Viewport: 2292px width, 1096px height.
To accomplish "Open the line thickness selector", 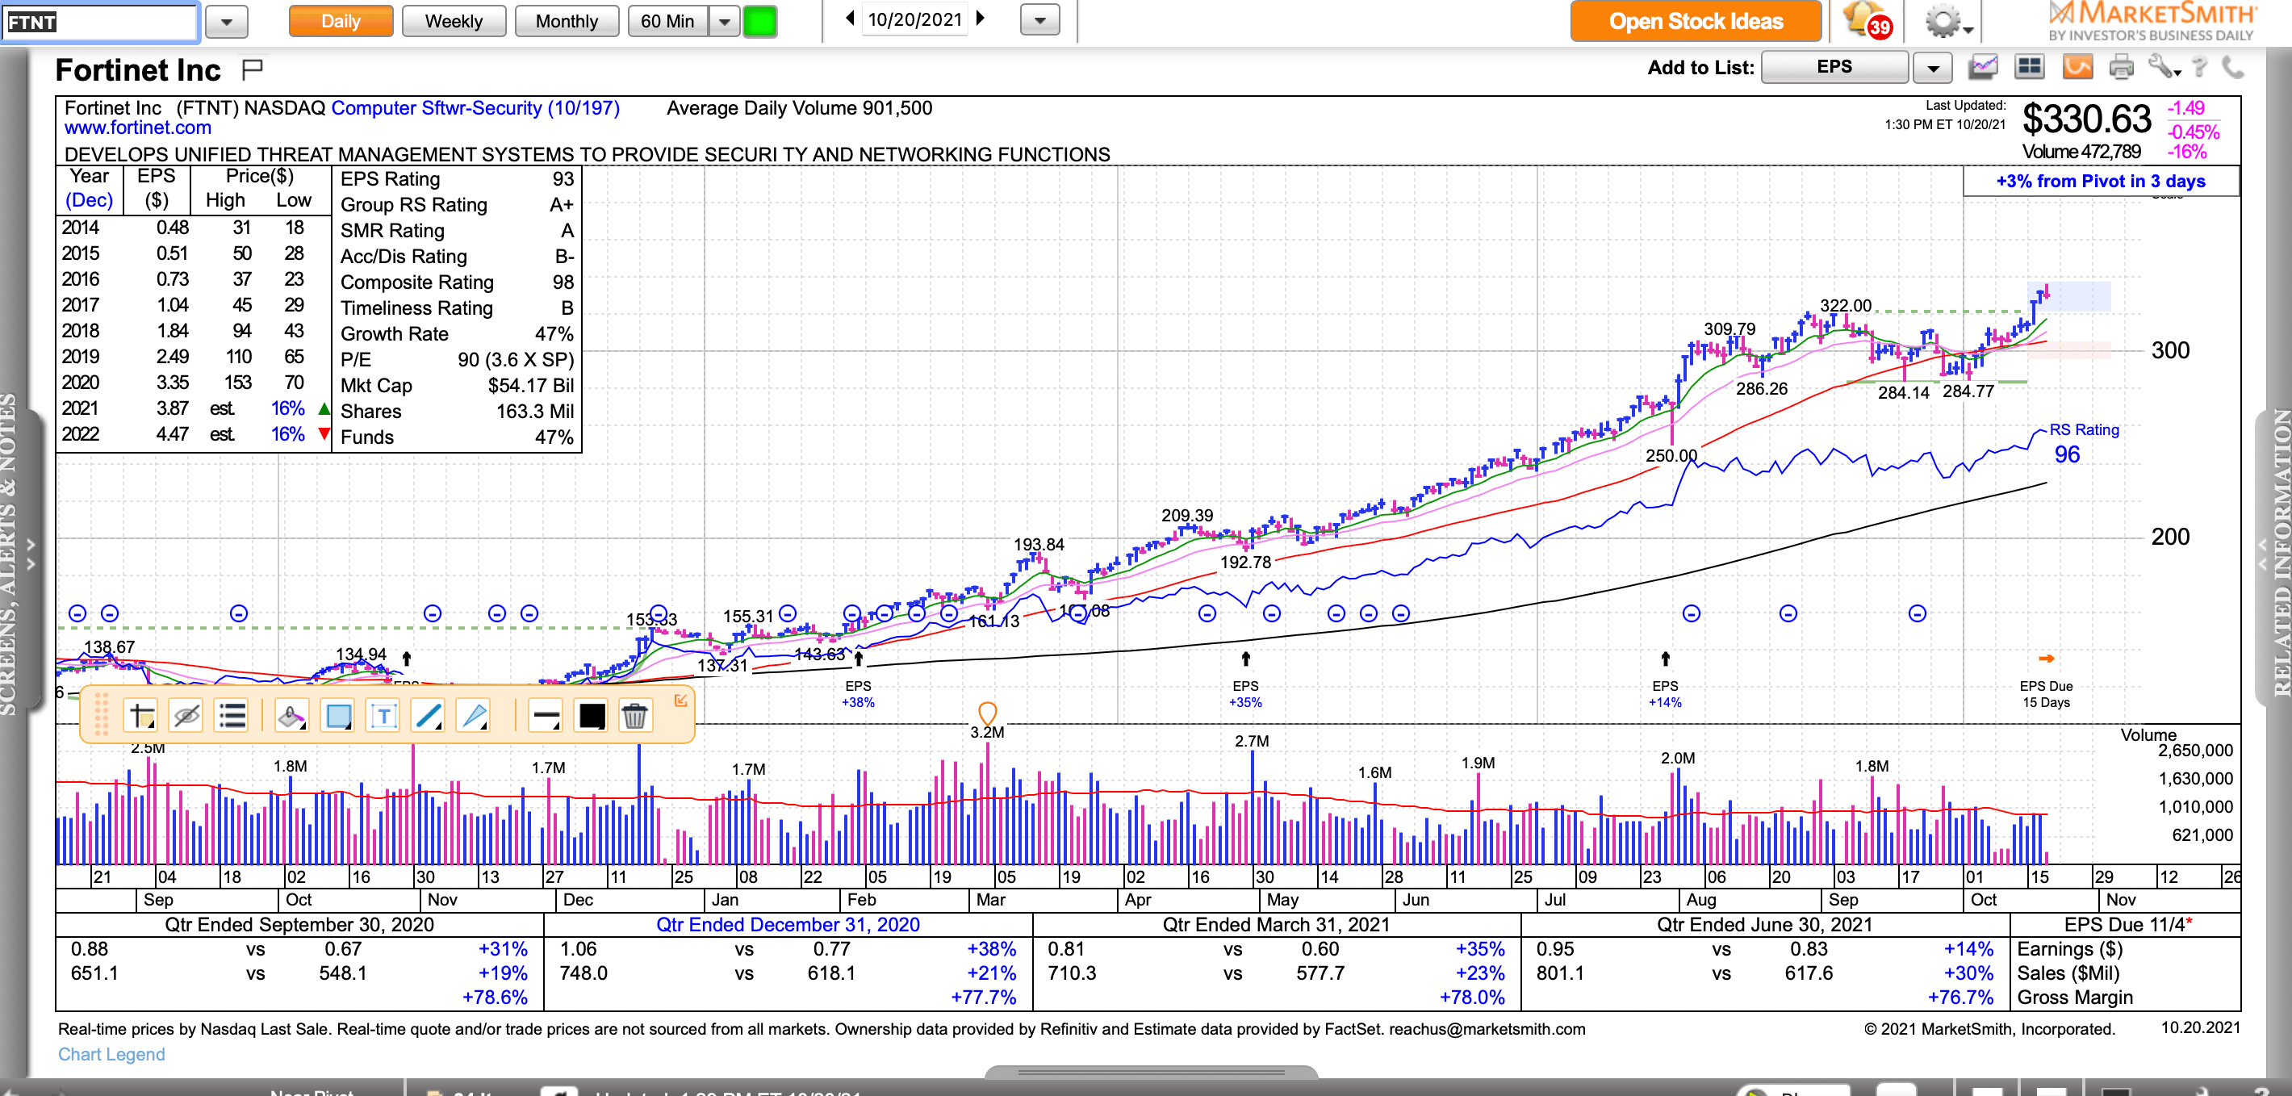I will [x=545, y=715].
